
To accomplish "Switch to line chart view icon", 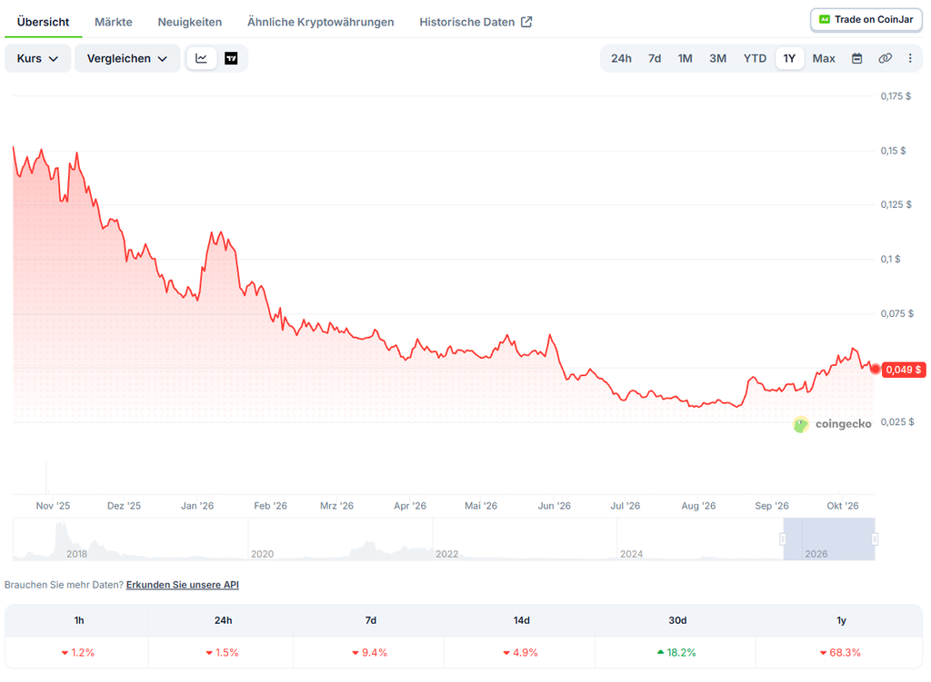I will 201,58.
